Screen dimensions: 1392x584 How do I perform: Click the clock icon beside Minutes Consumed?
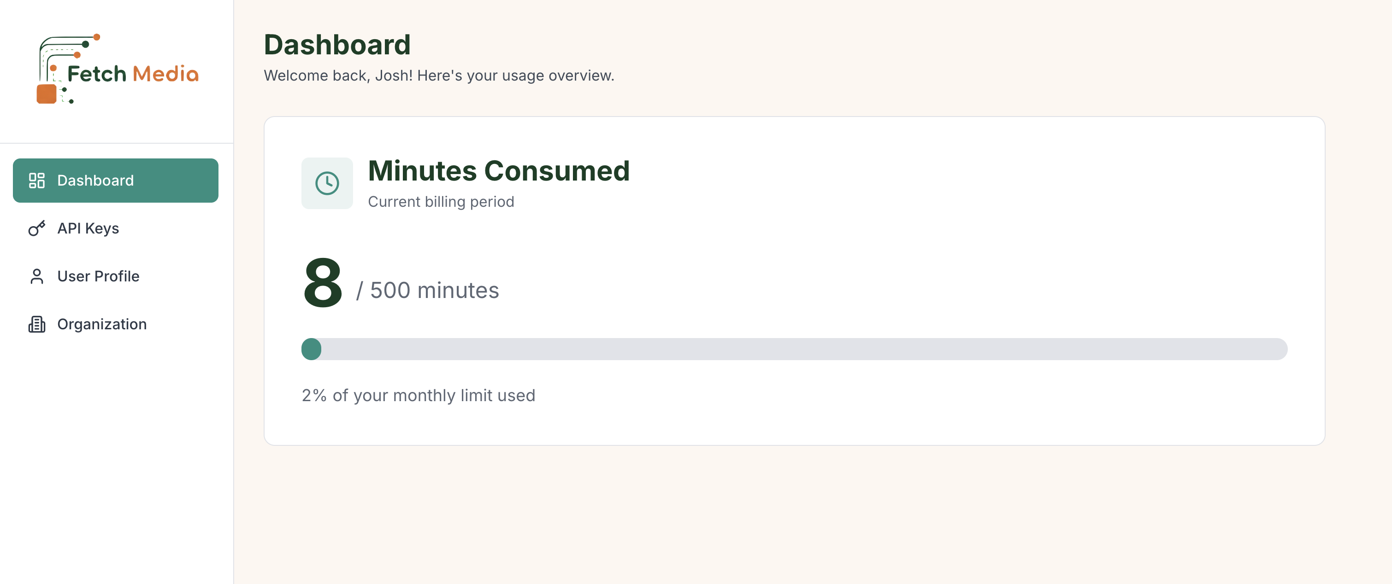tap(327, 183)
